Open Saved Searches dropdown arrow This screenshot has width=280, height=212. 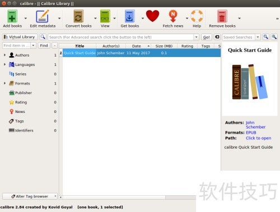click(258, 37)
